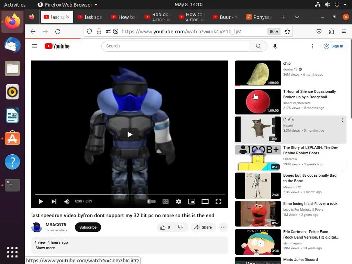Switch to the Roblox autoplay tab
The width and height of the screenshot is (352, 264).
click(x=159, y=17)
